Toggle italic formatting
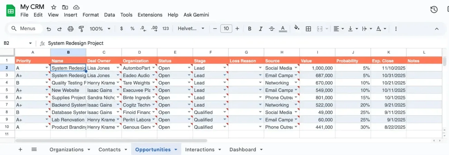The height and width of the screenshot is (155, 449). coord(261,29)
